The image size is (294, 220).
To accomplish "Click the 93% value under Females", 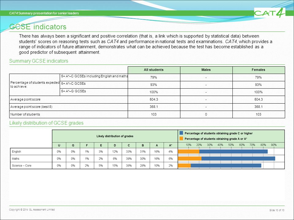I will pyautogui.click(x=258, y=85).
